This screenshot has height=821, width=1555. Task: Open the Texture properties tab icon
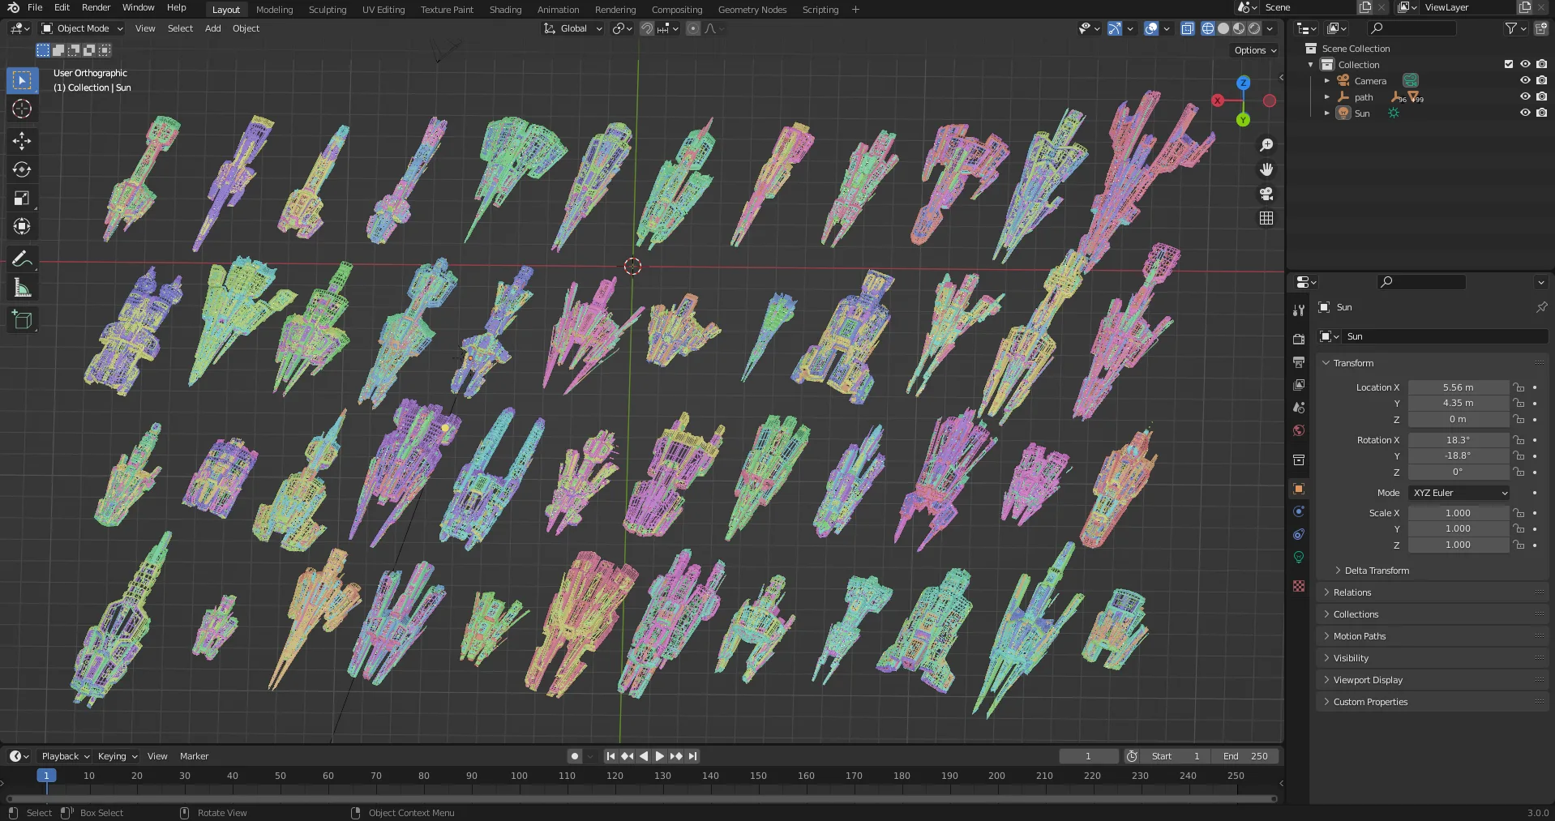coord(1299,585)
